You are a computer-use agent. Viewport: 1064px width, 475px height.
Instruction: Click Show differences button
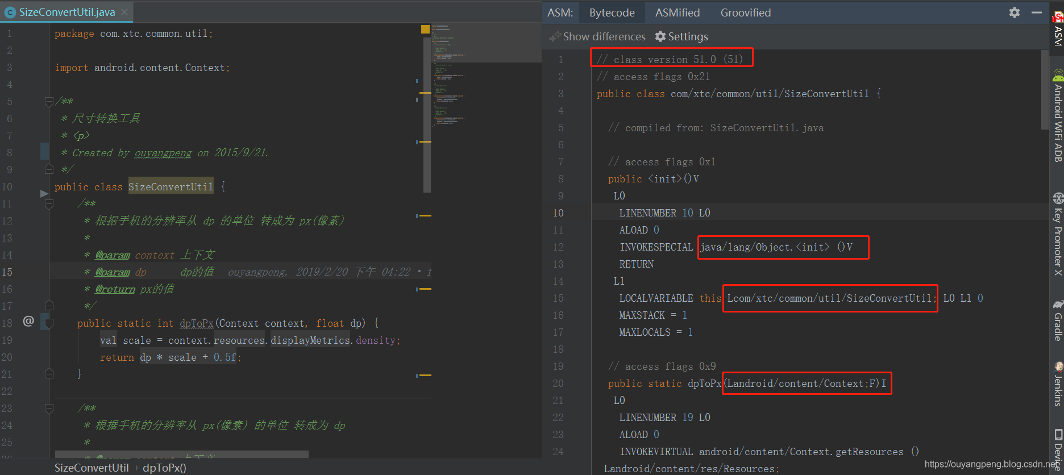pyautogui.click(x=597, y=36)
